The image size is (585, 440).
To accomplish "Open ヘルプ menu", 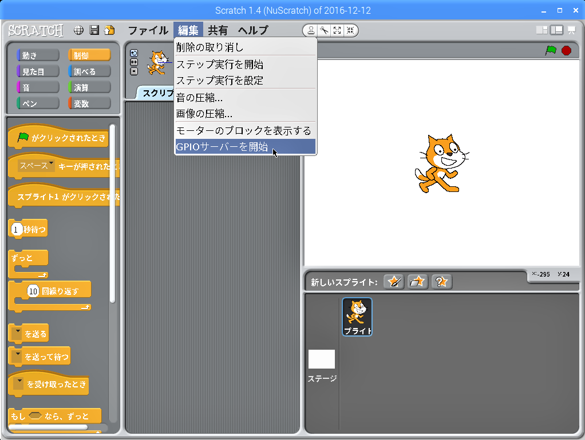I will point(254,30).
